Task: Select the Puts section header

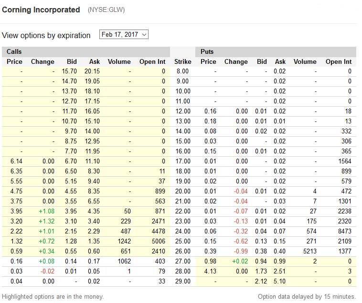Action: (207, 51)
